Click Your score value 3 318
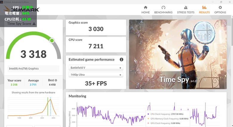Viewport: 233px width, 127px height. tap(14, 85)
